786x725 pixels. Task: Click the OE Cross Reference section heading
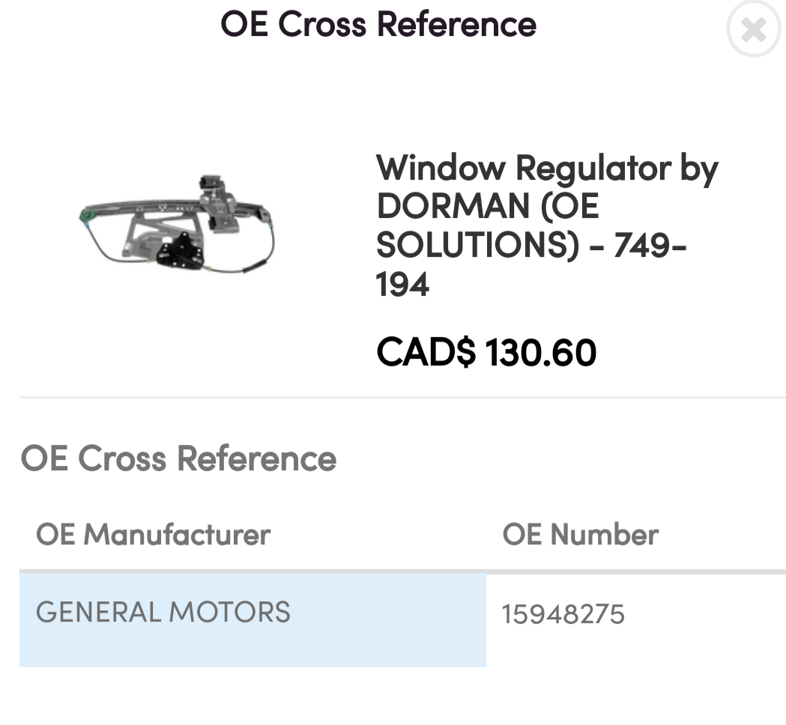[180, 459]
